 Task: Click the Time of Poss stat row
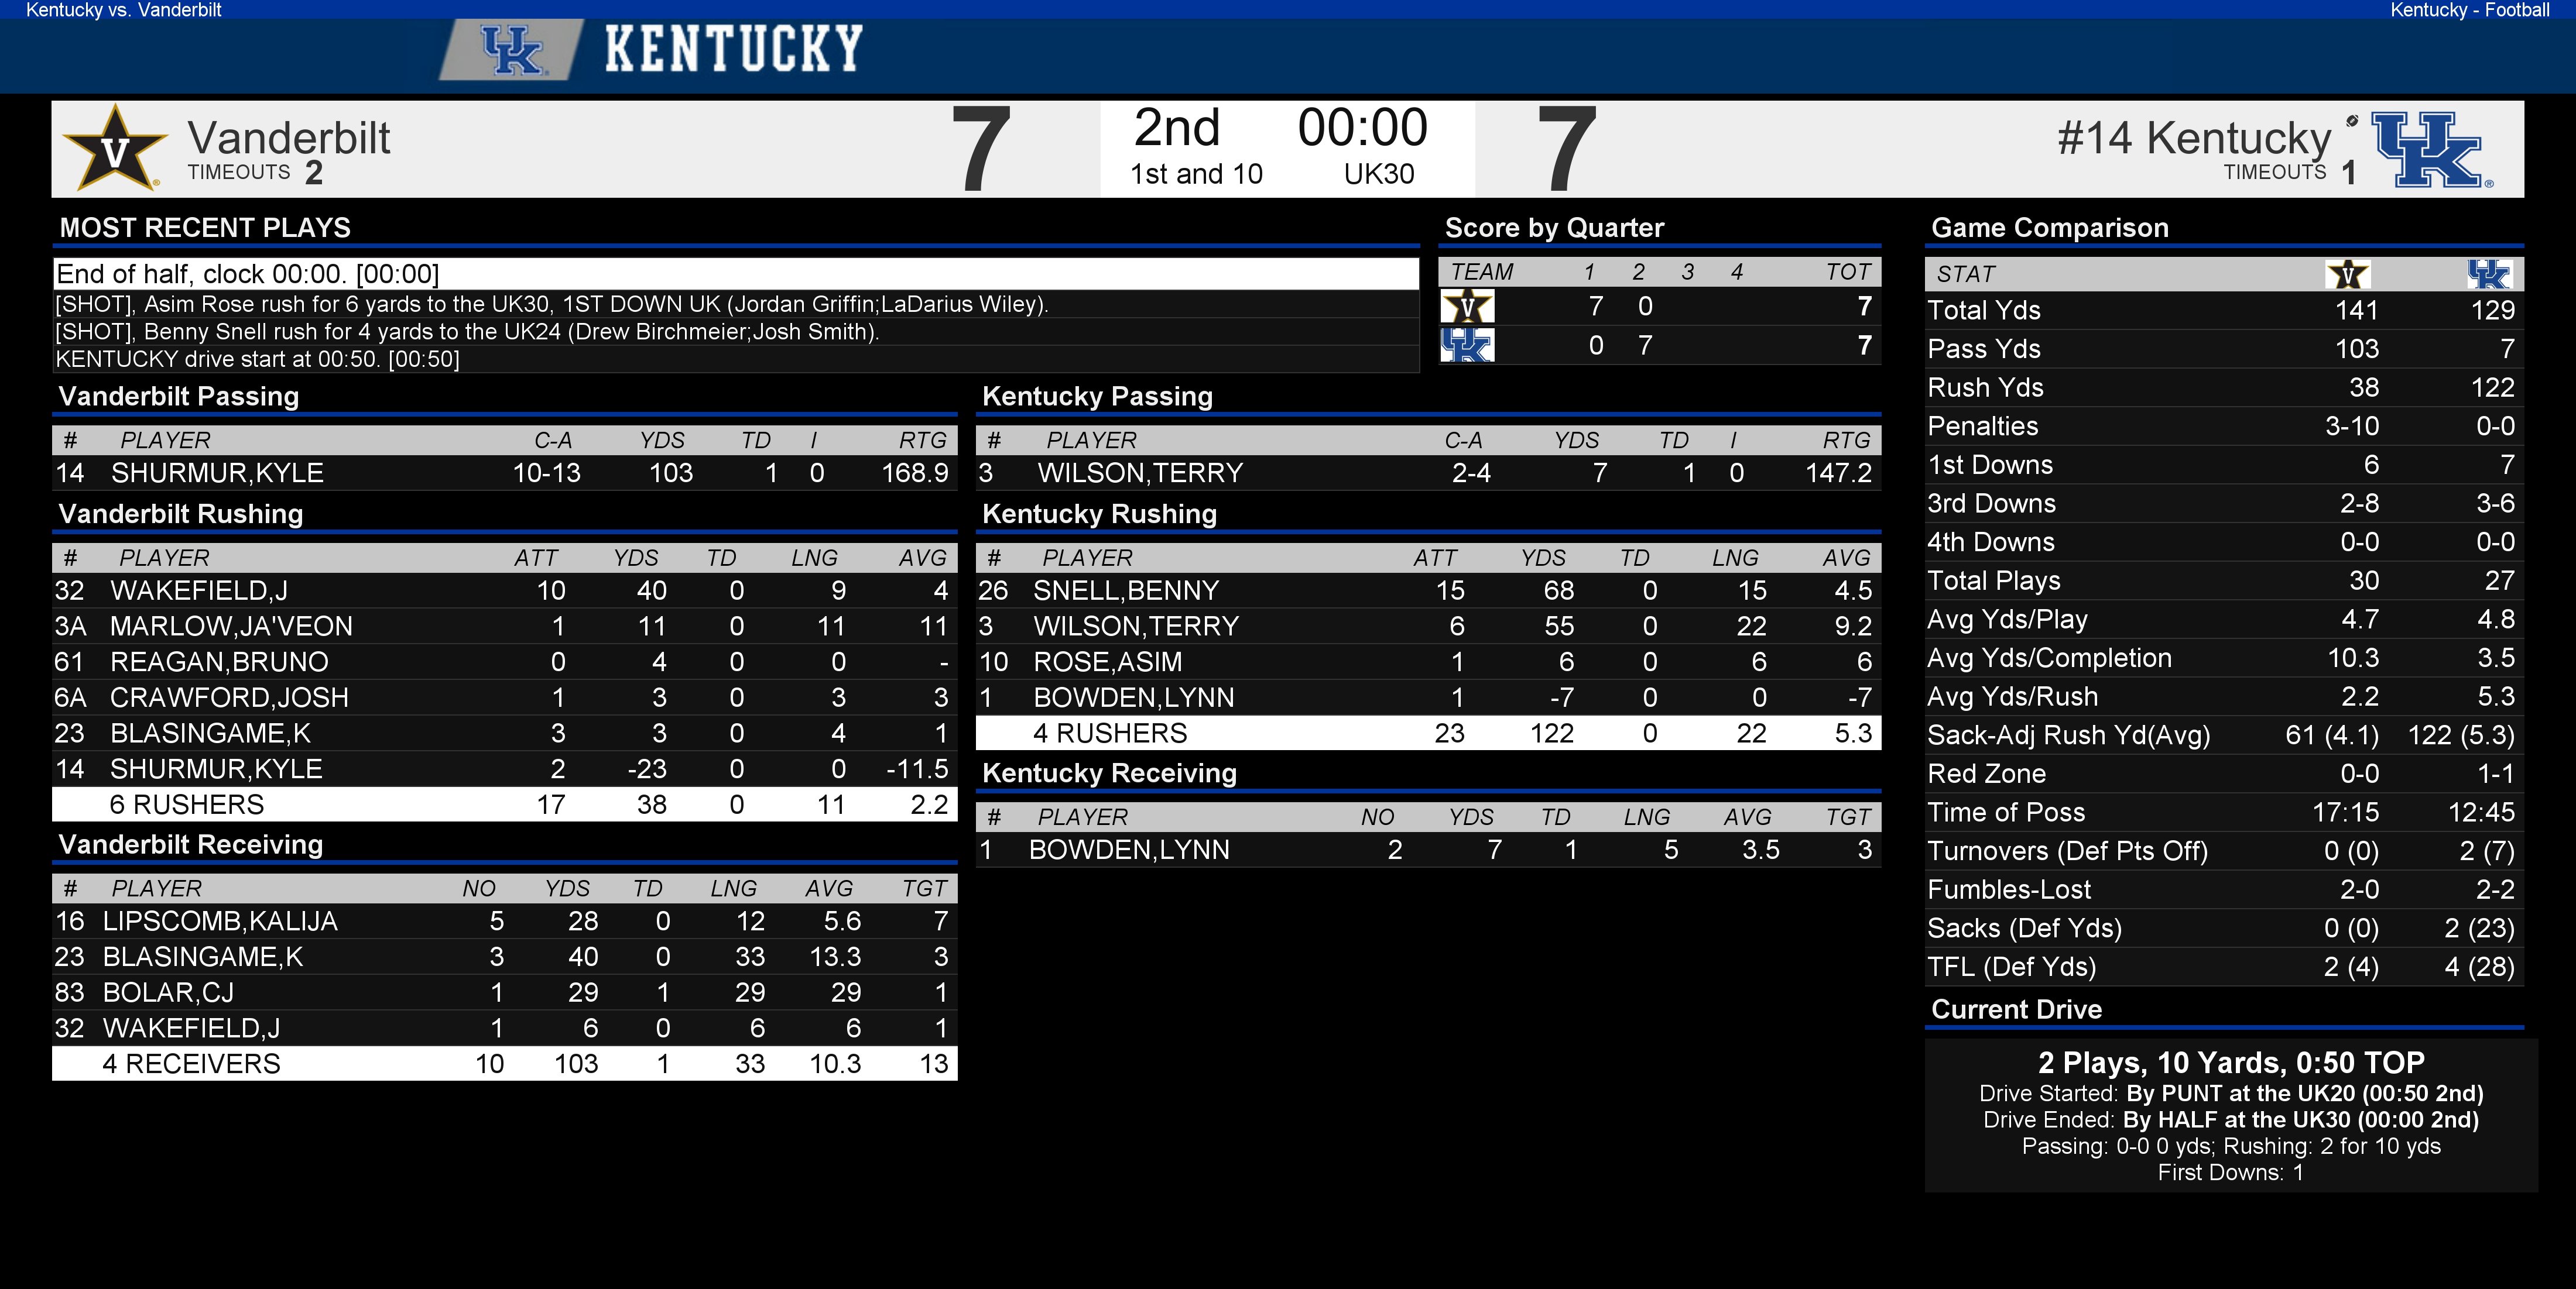tap(2224, 812)
